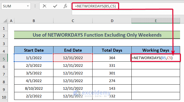The width and height of the screenshot is (184, 102).
Task: Select cell with start date 2/2/2022
Action: 34,96
